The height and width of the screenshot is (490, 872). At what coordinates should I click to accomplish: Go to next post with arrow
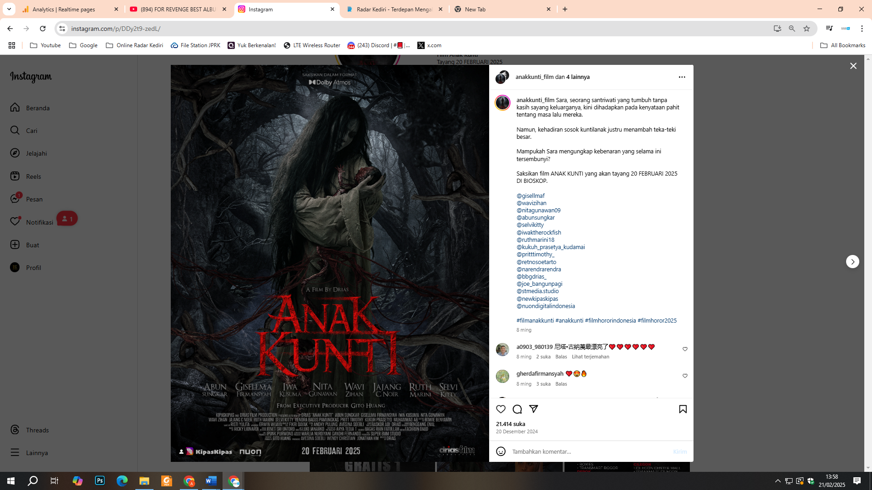[852, 262]
